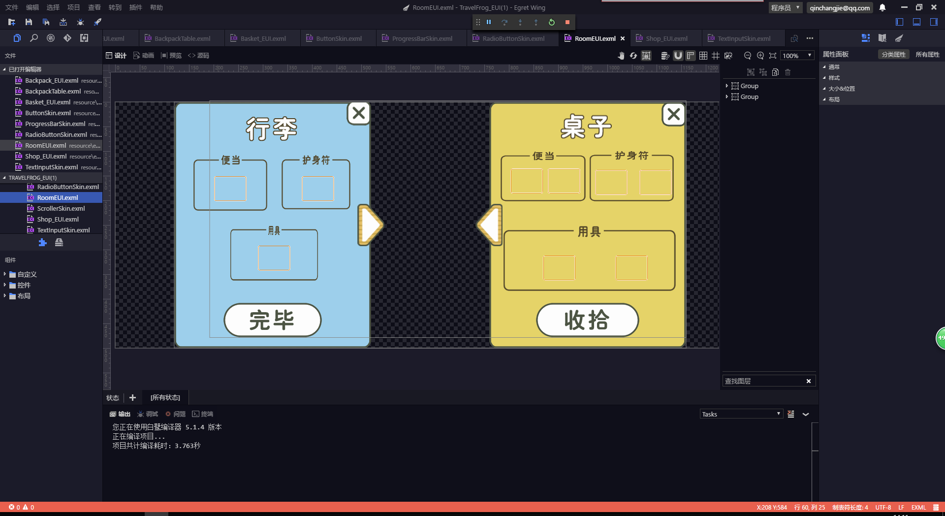Switch to 所有属性 in the property panel
The height and width of the screenshot is (516, 945).
point(927,54)
